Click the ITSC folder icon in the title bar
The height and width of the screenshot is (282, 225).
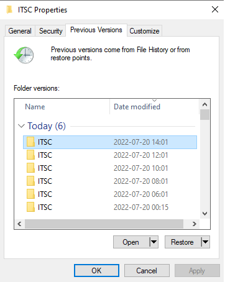point(9,10)
